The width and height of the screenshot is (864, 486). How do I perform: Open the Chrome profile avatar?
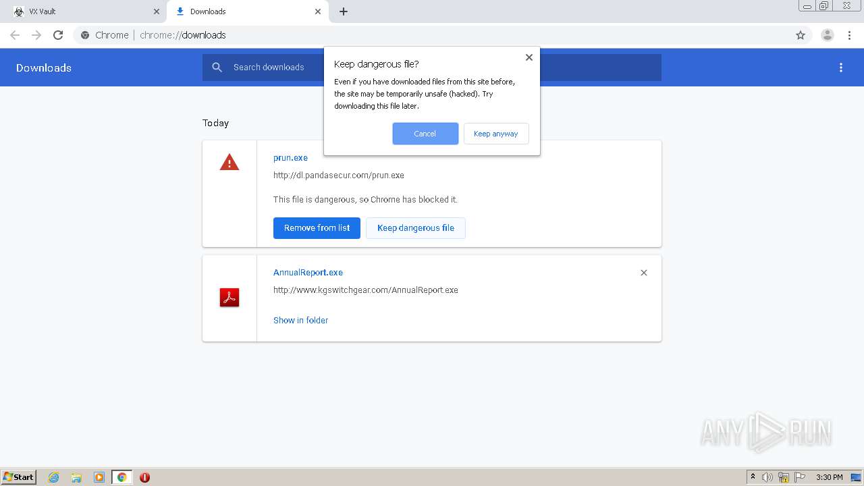828,35
